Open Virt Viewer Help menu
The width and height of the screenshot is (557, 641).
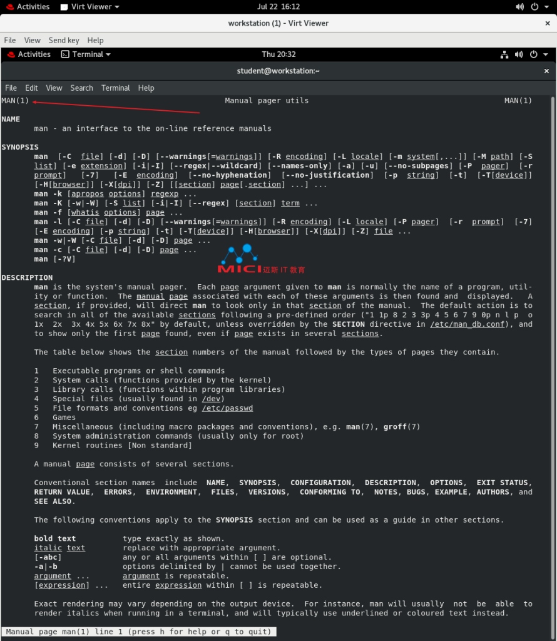click(95, 40)
